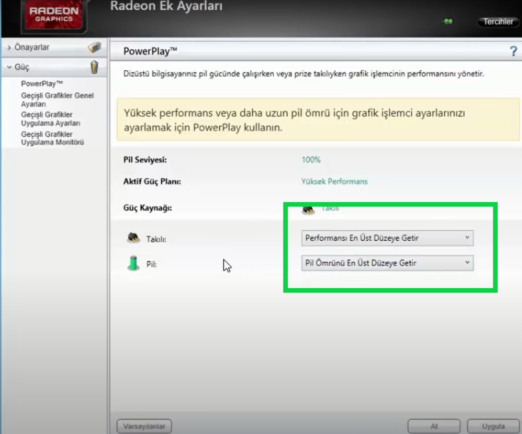Click the Radeon Graphics logo
Screen dimensions: 522x434
[x=54, y=15]
